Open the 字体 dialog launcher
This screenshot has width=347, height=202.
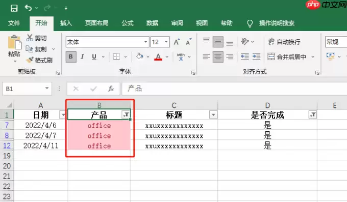(x=193, y=73)
